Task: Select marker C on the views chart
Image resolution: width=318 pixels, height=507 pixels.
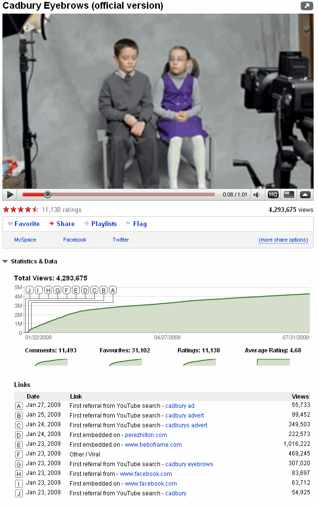Action: click(x=94, y=290)
